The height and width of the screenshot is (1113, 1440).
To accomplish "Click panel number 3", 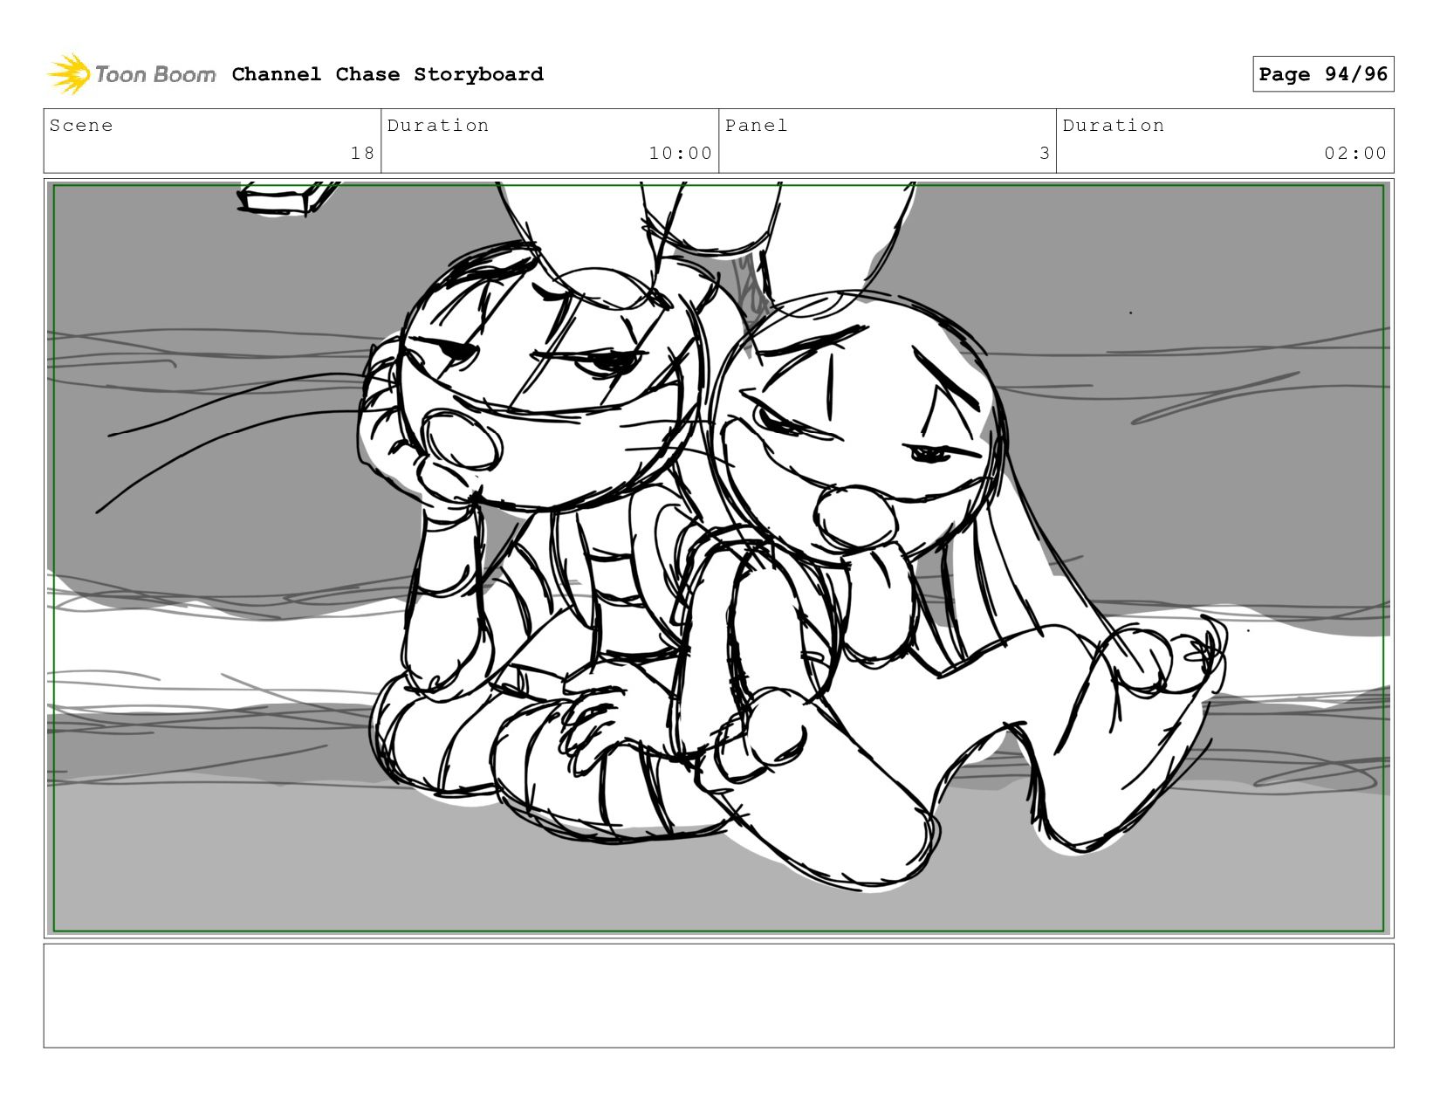I will (x=1045, y=154).
